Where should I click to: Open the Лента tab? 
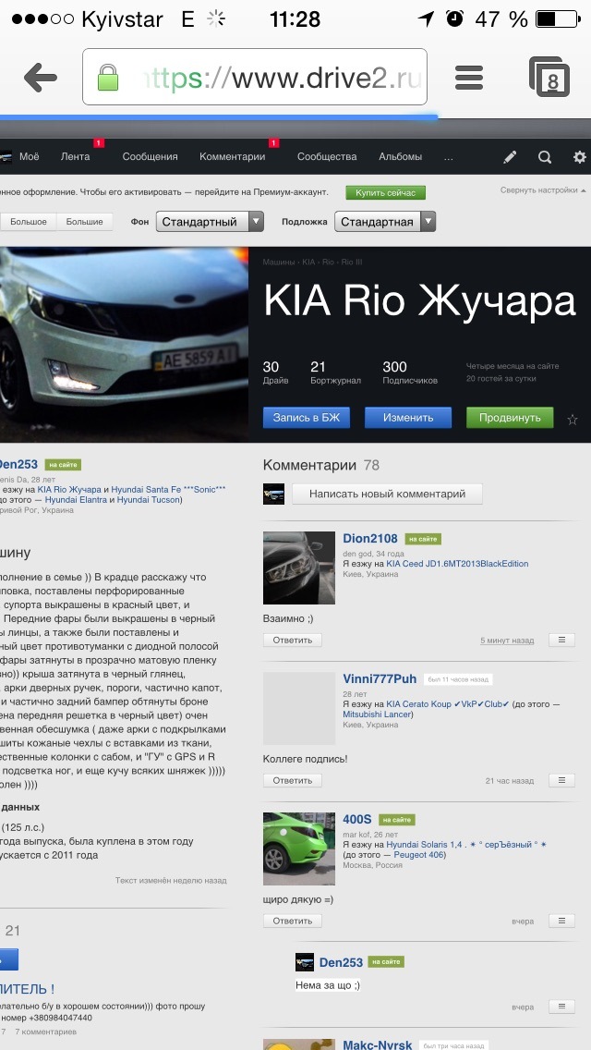coord(75,157)
